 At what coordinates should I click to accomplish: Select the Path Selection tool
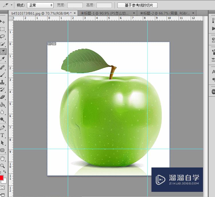2,143
